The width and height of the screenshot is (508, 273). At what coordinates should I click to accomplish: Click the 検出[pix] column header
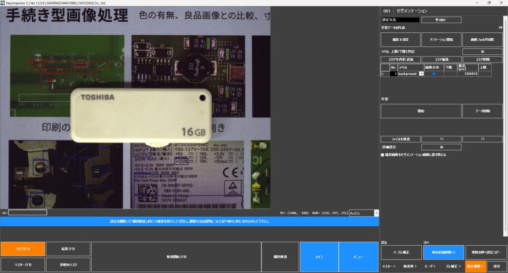[x=467, y=68]
